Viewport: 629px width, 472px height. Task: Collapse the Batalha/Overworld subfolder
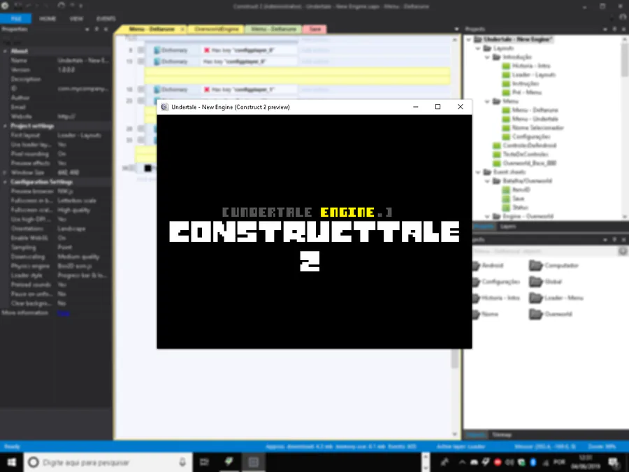coord(487,180)
